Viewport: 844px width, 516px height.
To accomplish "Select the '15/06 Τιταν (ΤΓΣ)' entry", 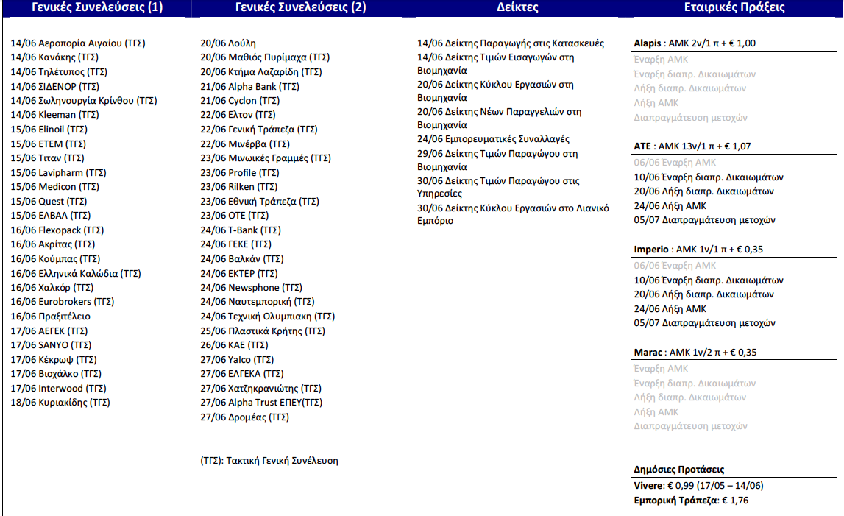I will click(47, 158).
